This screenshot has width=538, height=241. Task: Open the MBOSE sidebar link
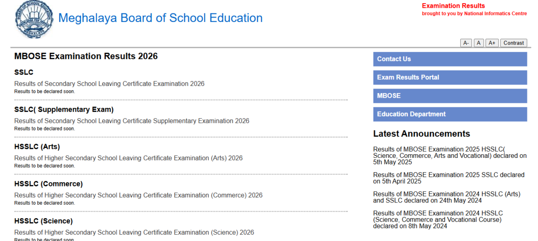450,96
